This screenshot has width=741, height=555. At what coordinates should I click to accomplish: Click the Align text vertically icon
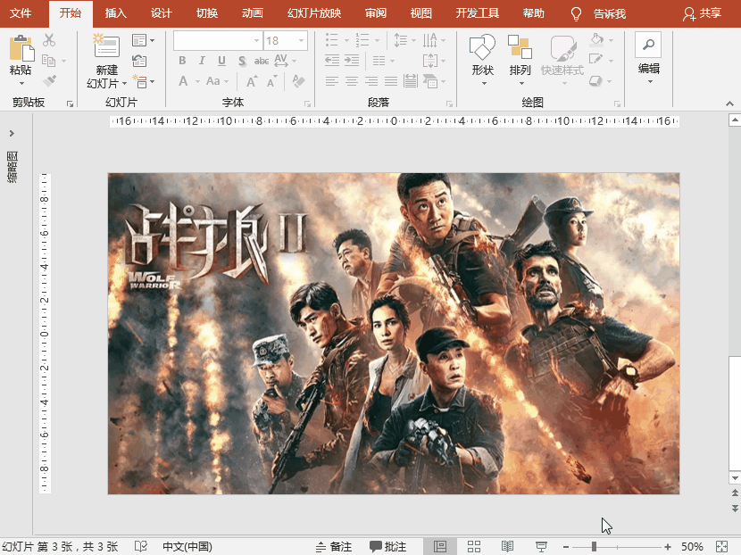click(429, 61)
